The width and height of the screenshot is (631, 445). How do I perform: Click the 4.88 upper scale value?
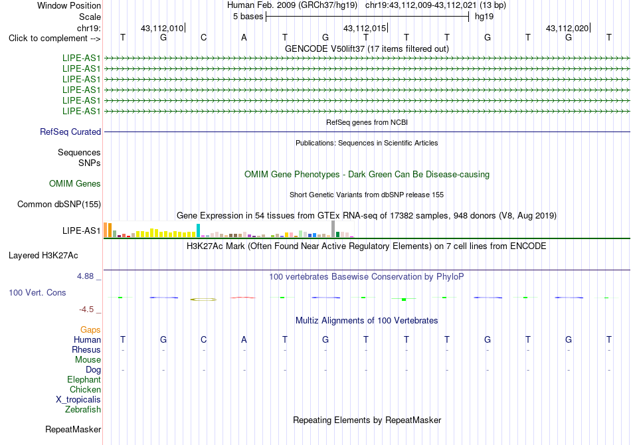pyautogui.click(x=85, y=276)
